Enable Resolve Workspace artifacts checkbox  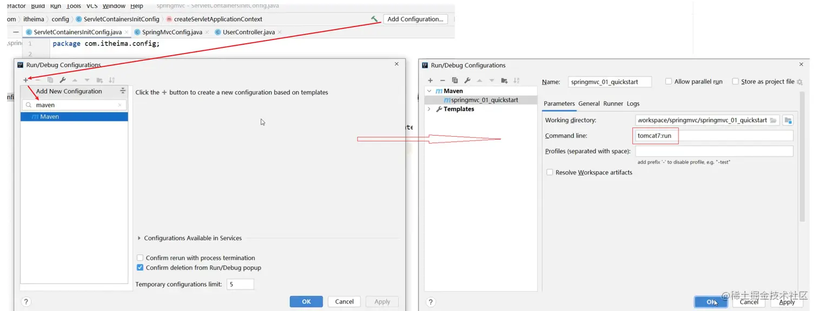[x=550, y=172]
